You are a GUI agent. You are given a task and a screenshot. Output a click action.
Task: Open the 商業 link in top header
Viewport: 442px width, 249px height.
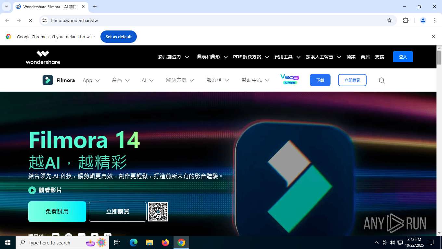351,57
